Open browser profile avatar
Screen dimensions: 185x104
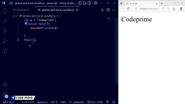point(181,9)
